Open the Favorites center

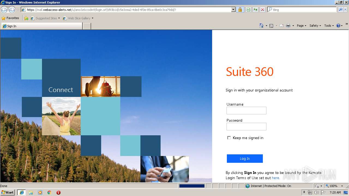[10, 18]
